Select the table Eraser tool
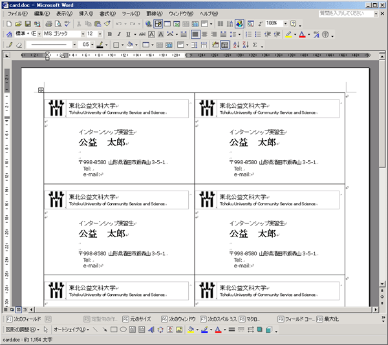 19,45
